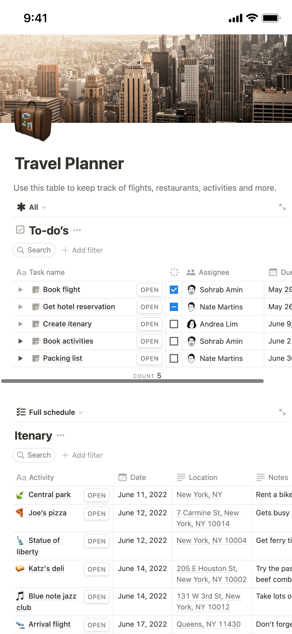
Task: Open the Katz's deli activity link
Action: click(46, 569)
